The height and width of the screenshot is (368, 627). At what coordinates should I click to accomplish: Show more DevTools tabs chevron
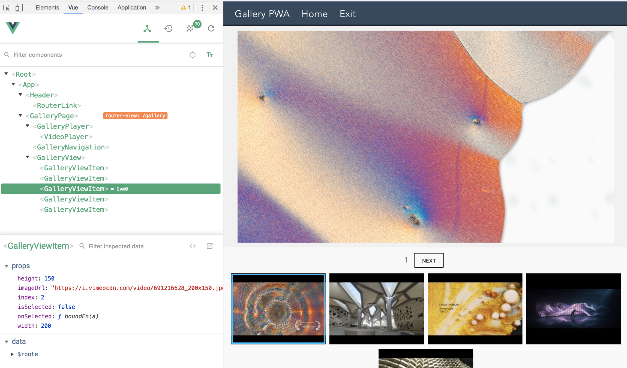(x=157, y=8)
